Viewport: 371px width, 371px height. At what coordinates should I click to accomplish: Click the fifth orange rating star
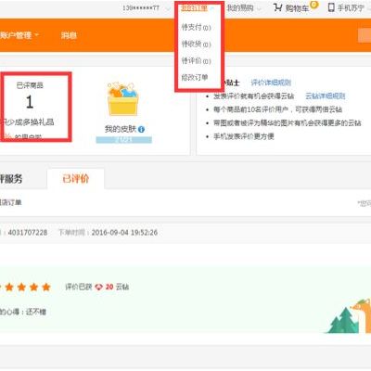[x=46, y=288]
